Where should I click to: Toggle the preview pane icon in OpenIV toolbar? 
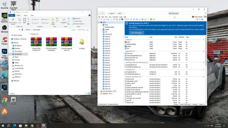tap(202, 19)
